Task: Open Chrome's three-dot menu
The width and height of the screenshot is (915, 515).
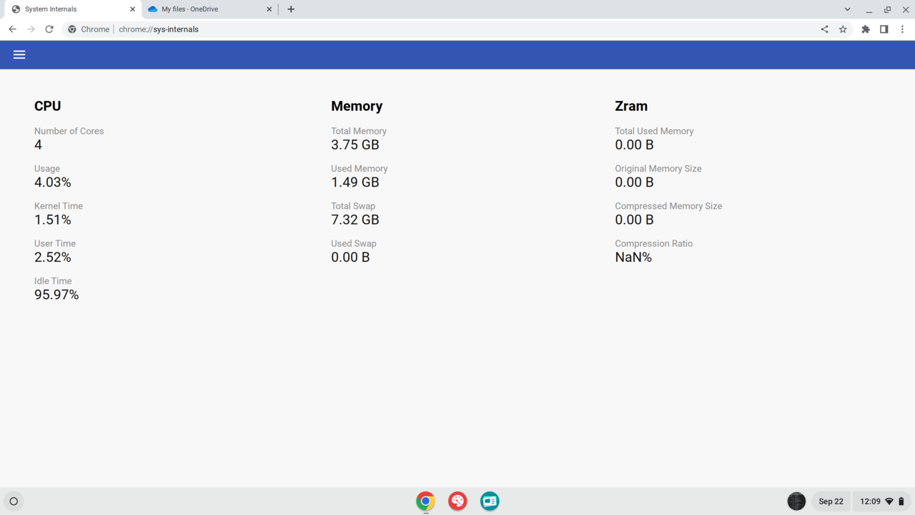Action: 902,29
